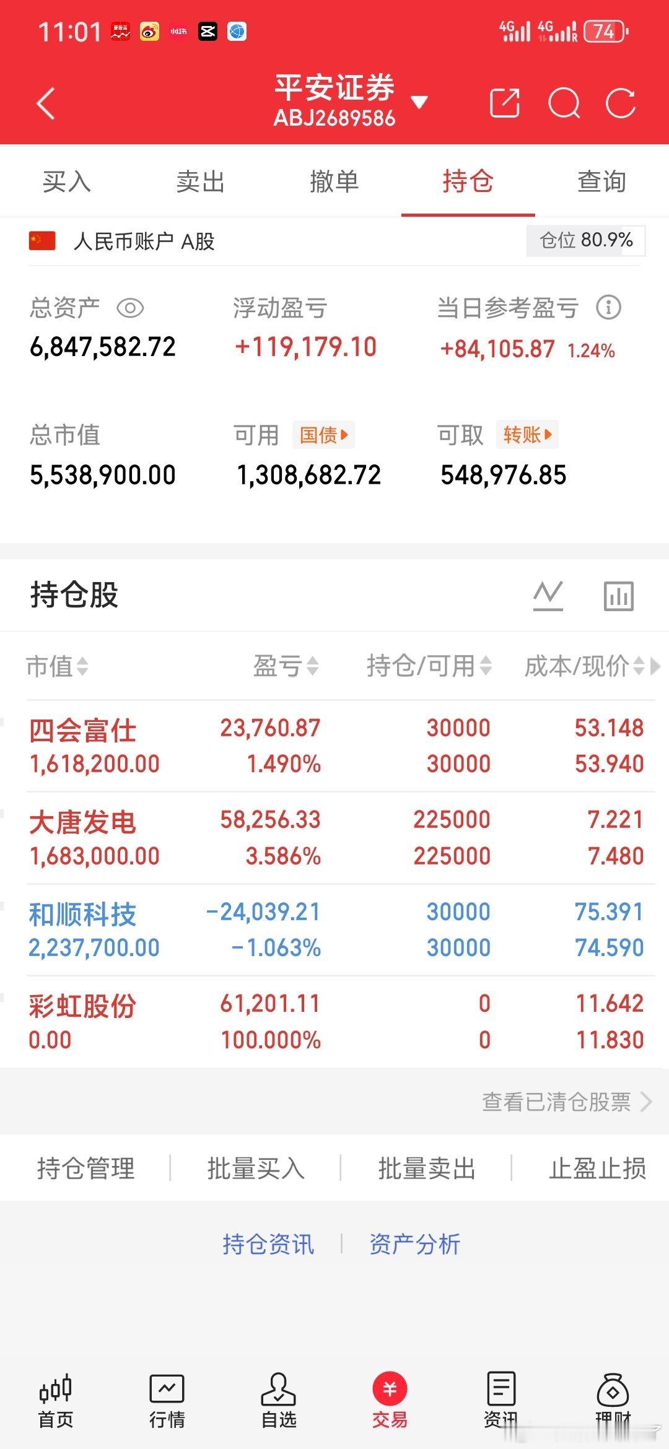Open 行情 in bottom navigation
Image resolution: width=669 pixels, height=1449 pixels.
(x=167, y=1401)
